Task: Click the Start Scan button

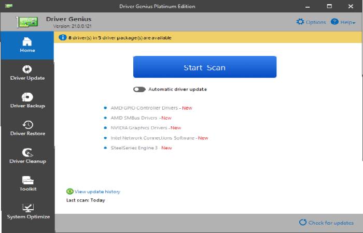Action: [x=205, y=67]
